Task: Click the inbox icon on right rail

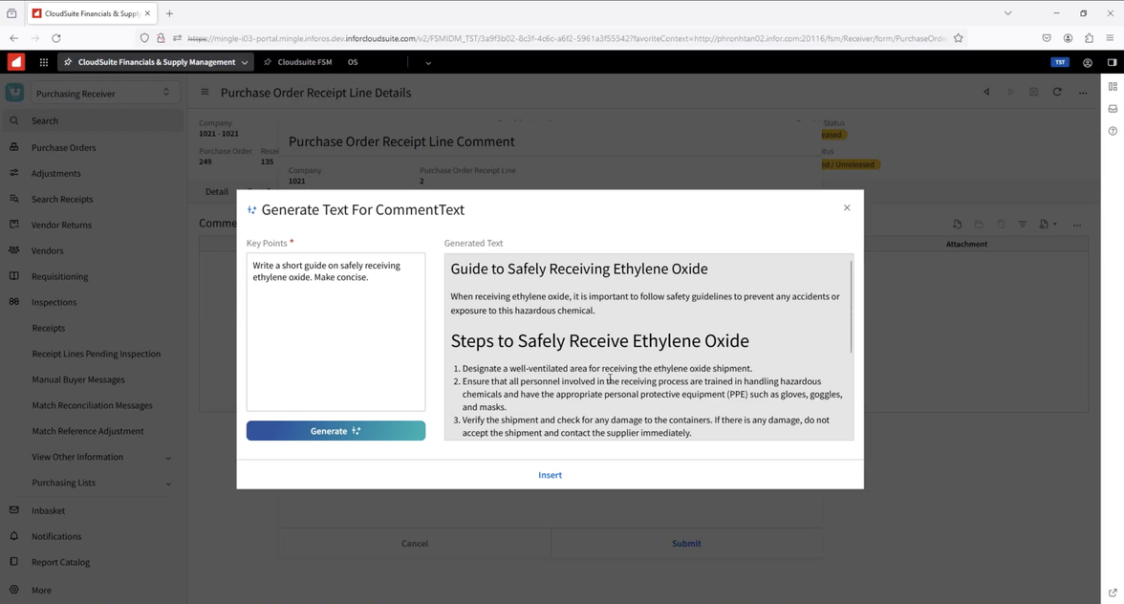Action: 1113,109
